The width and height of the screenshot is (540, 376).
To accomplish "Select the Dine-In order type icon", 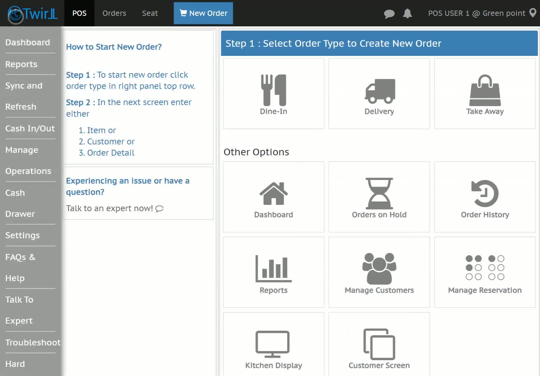I will point(274,90).
